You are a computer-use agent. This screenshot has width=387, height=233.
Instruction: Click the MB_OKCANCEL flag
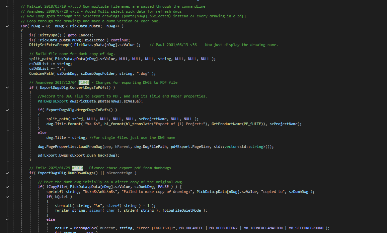[x=191, y=228]
